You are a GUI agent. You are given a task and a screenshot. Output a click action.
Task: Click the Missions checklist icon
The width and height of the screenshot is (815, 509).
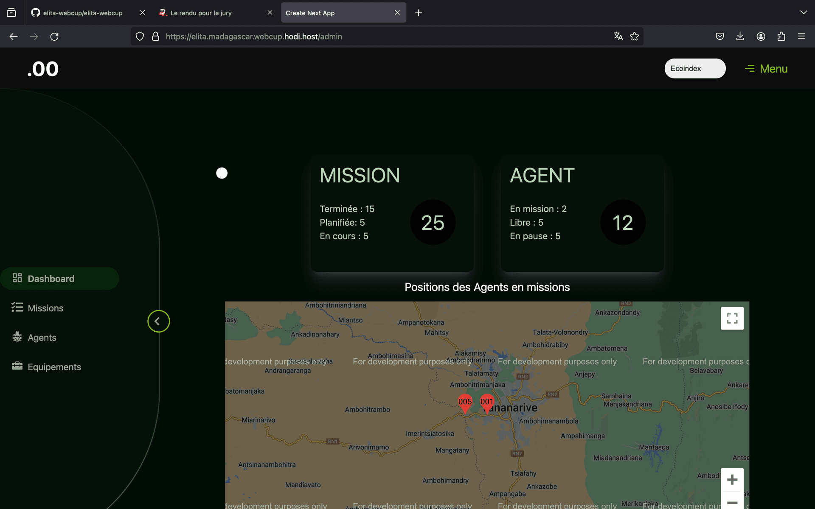17,307
